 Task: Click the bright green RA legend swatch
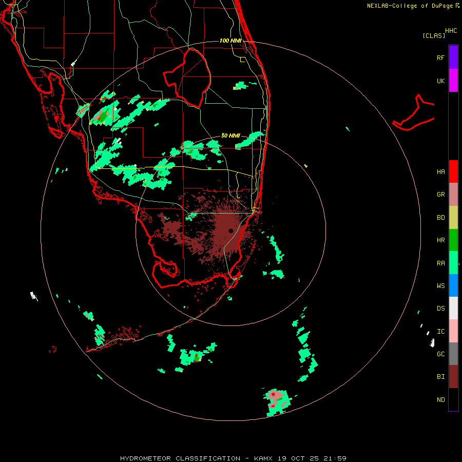click(453, 263)
